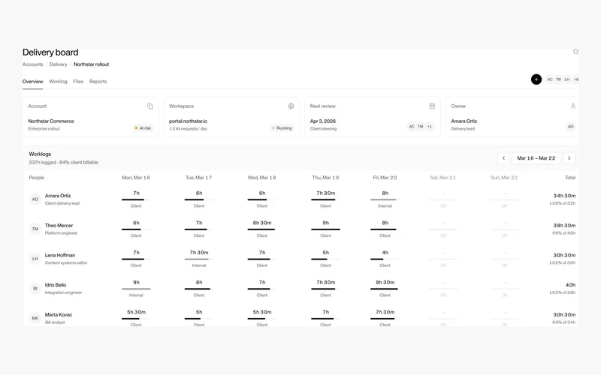Click Theo Mercer's 38h 30m total

pos(564,226)
